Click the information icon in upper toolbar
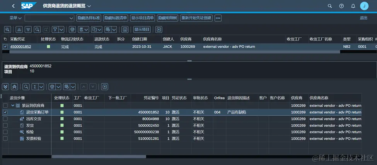Image resolution: width=377 pixels, height=165 pixels. 125,29
